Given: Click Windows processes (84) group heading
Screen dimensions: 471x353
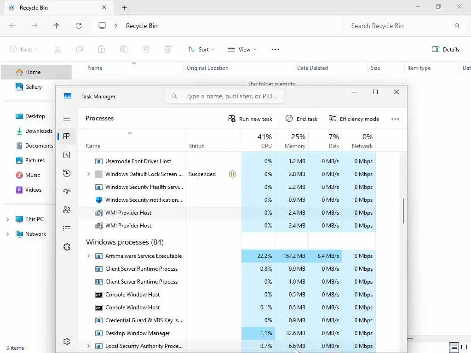Looking at the screenshot, I should (x=125, y=242).
